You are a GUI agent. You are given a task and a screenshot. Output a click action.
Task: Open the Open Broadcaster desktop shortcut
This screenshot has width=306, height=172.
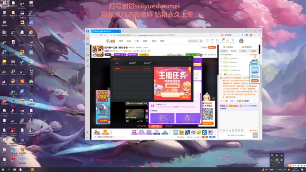22,5
